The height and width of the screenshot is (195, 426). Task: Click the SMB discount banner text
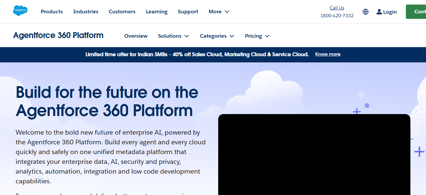(x=196, y=54)
